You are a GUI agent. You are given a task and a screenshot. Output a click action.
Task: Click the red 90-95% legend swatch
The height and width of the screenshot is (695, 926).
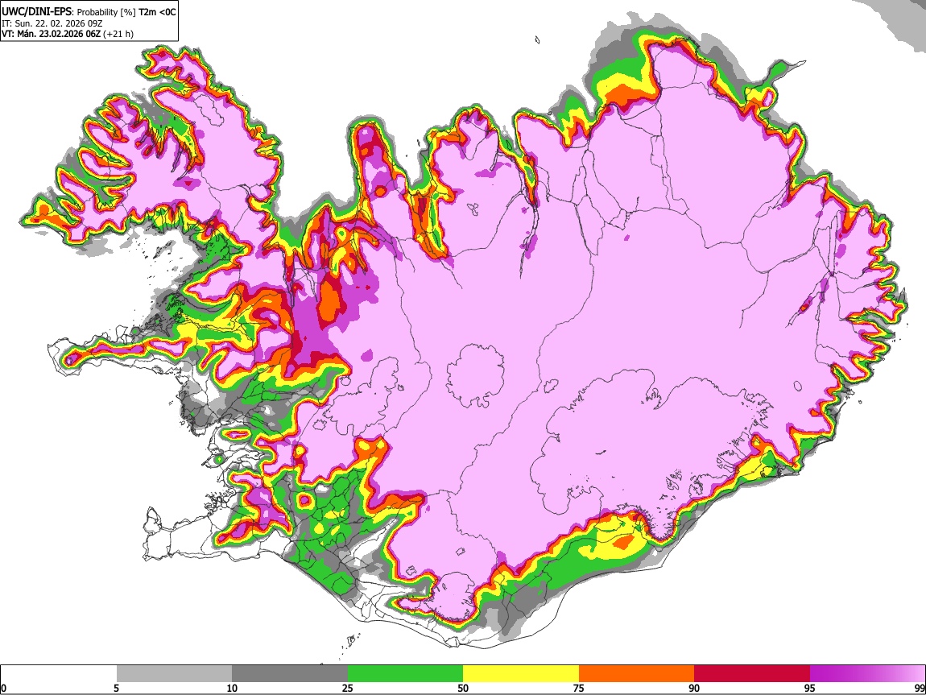[x=752, y=674]
